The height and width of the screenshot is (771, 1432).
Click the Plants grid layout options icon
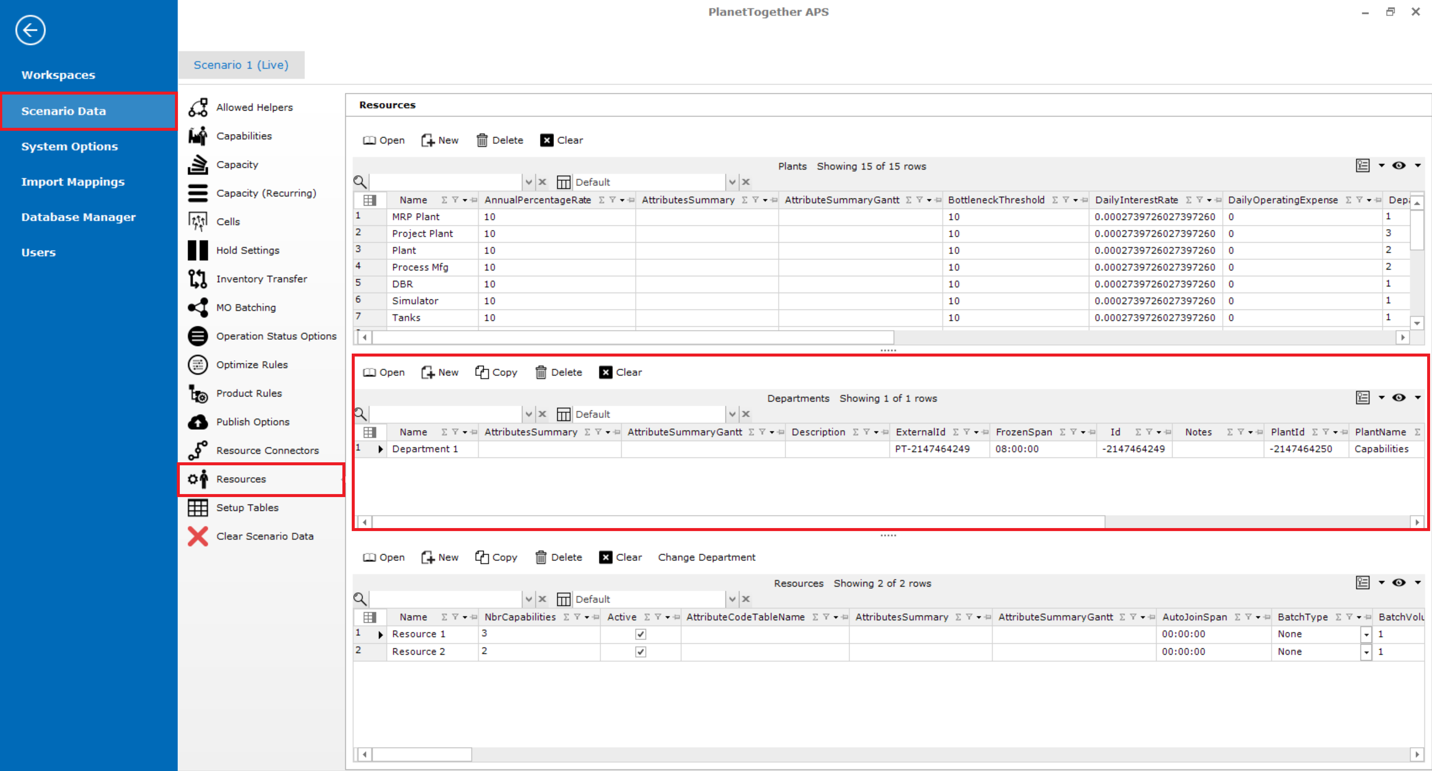point(1362,166)
